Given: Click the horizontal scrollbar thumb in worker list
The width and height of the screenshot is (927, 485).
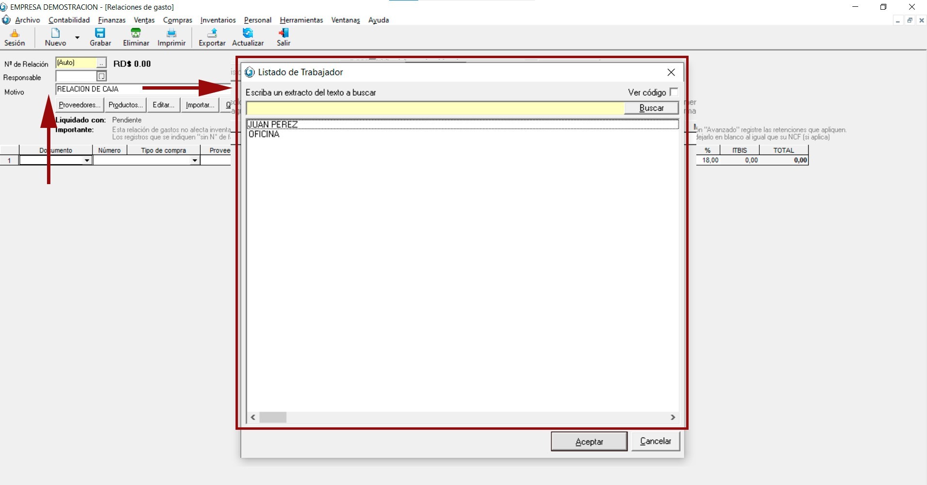Looking at the screenshot, I should [273, 417].
